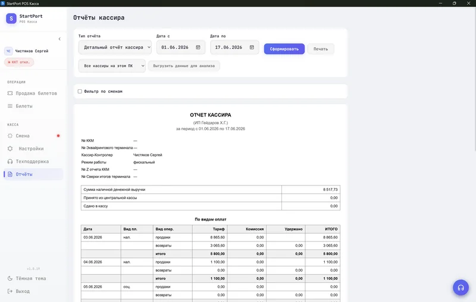Open the Смена section
The height and width of the screenshot is (302, 476).
click(x=33, y=136)
